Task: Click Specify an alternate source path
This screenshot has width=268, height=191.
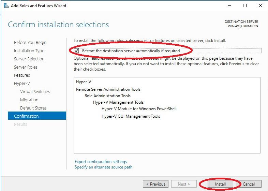Action: 103,167
